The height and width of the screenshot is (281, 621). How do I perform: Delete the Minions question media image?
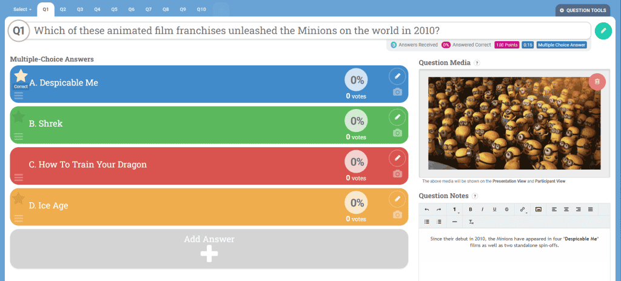click(597, 82)
